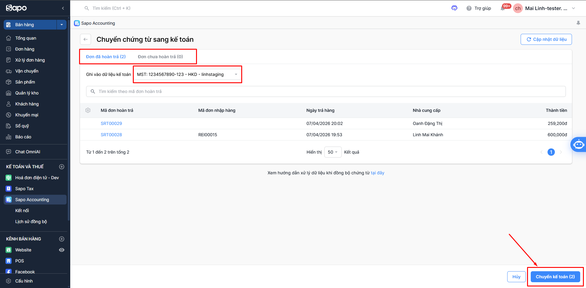Viewport: 586px width, 288px height.
Task: Toggle Website channel visibility eye
Action: 62,250
